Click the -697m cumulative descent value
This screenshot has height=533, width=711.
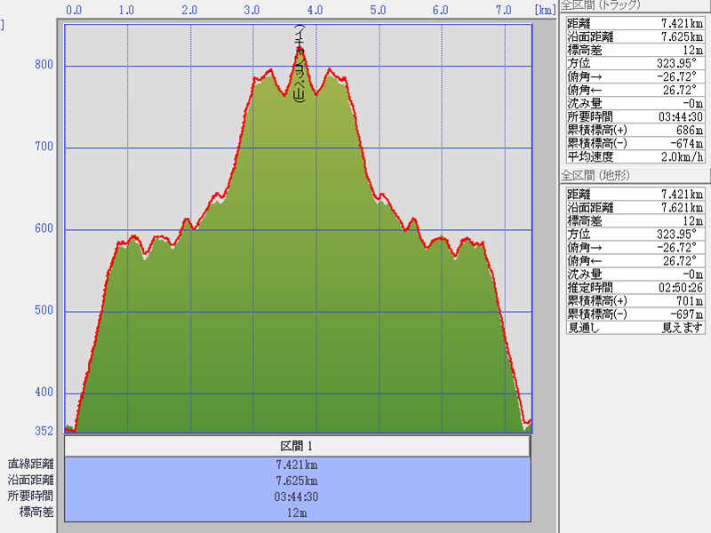click(686, 314)
